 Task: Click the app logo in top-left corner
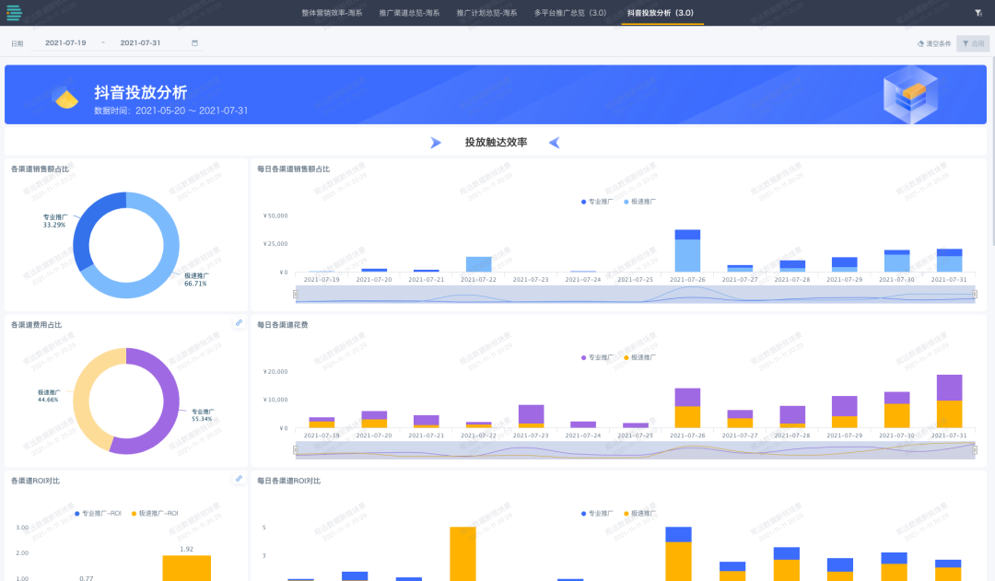pyautogui.click(x=14, y=13)
